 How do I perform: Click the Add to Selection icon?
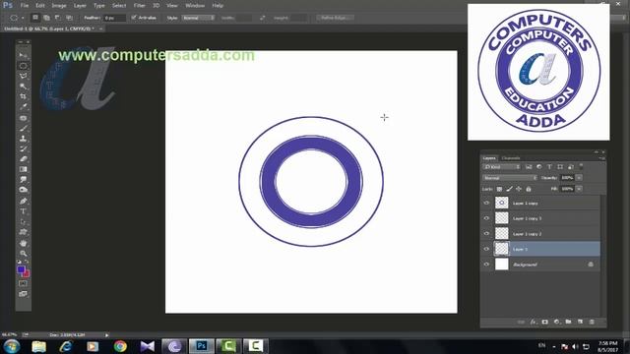46,18
